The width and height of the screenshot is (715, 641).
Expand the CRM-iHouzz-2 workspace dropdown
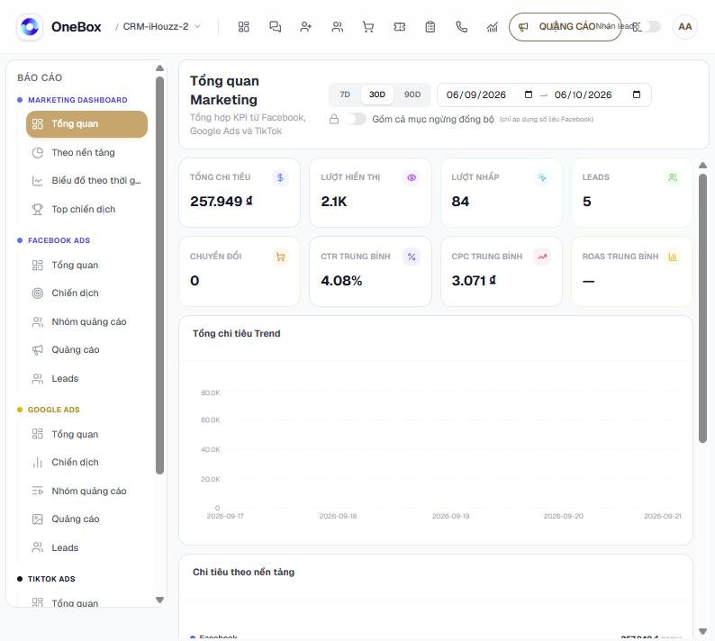(x=162, y=26)
